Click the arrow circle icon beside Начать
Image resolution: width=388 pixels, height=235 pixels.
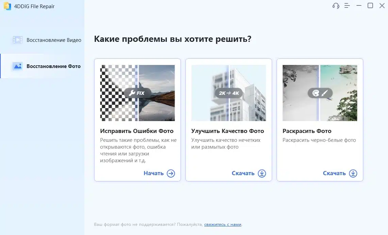point(172,173)
